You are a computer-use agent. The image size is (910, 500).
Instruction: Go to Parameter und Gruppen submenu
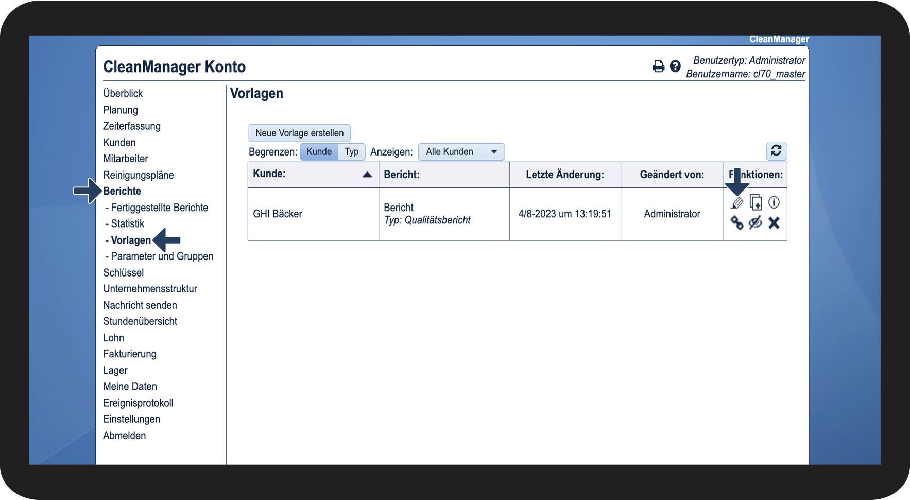[162, 256]
